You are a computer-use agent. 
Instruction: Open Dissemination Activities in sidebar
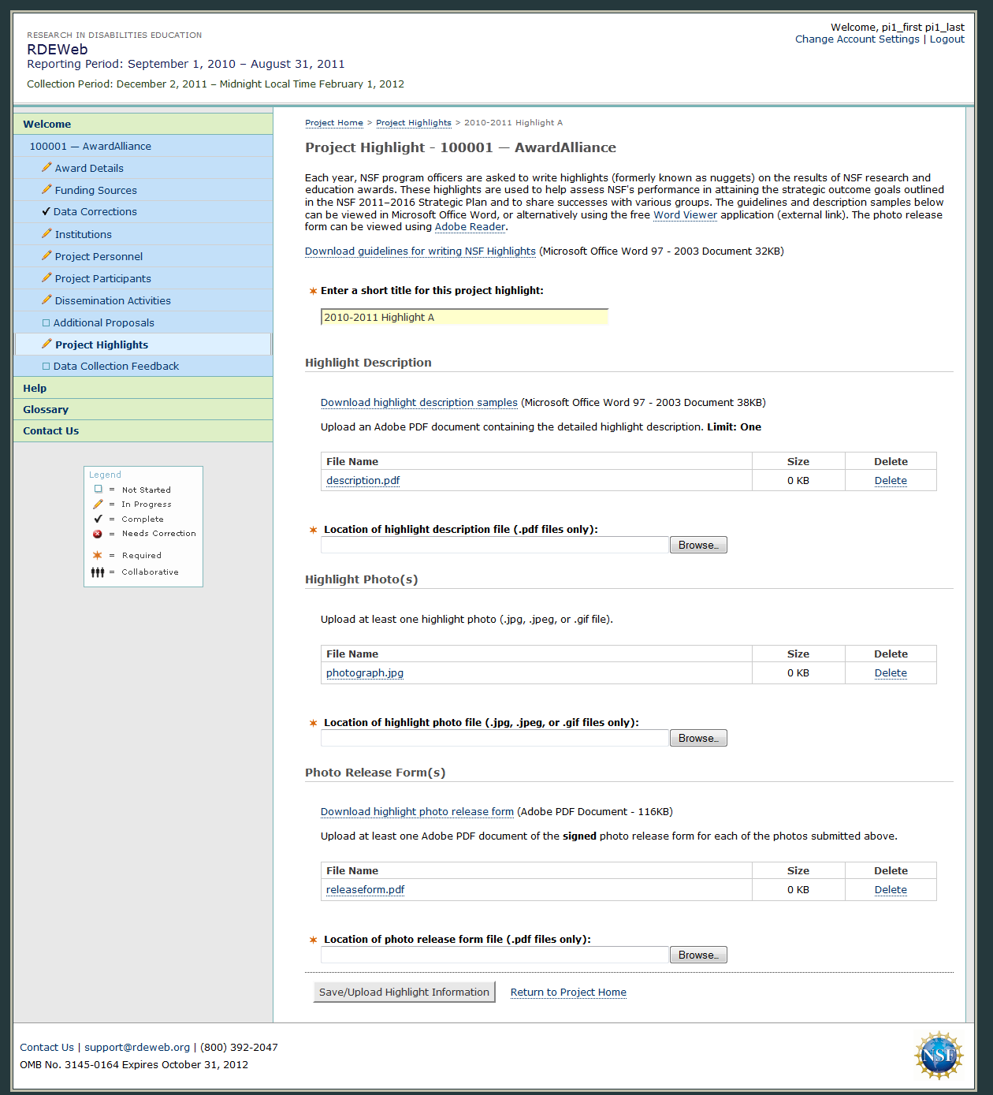point(113,300)
